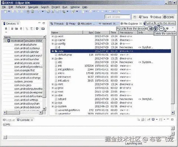Switch to the Debug perspective
178x147 pixels.
click(x=156, y=17)
